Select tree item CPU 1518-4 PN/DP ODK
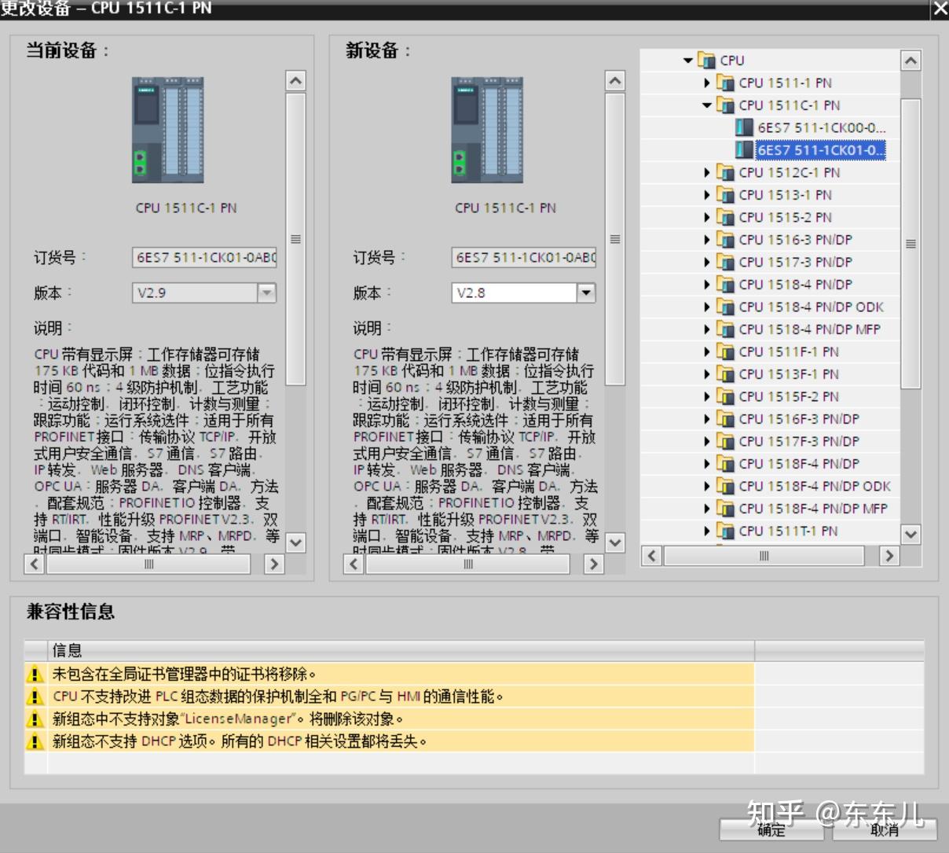The height and width of the screenshot is (853, 949). point(811,307)
